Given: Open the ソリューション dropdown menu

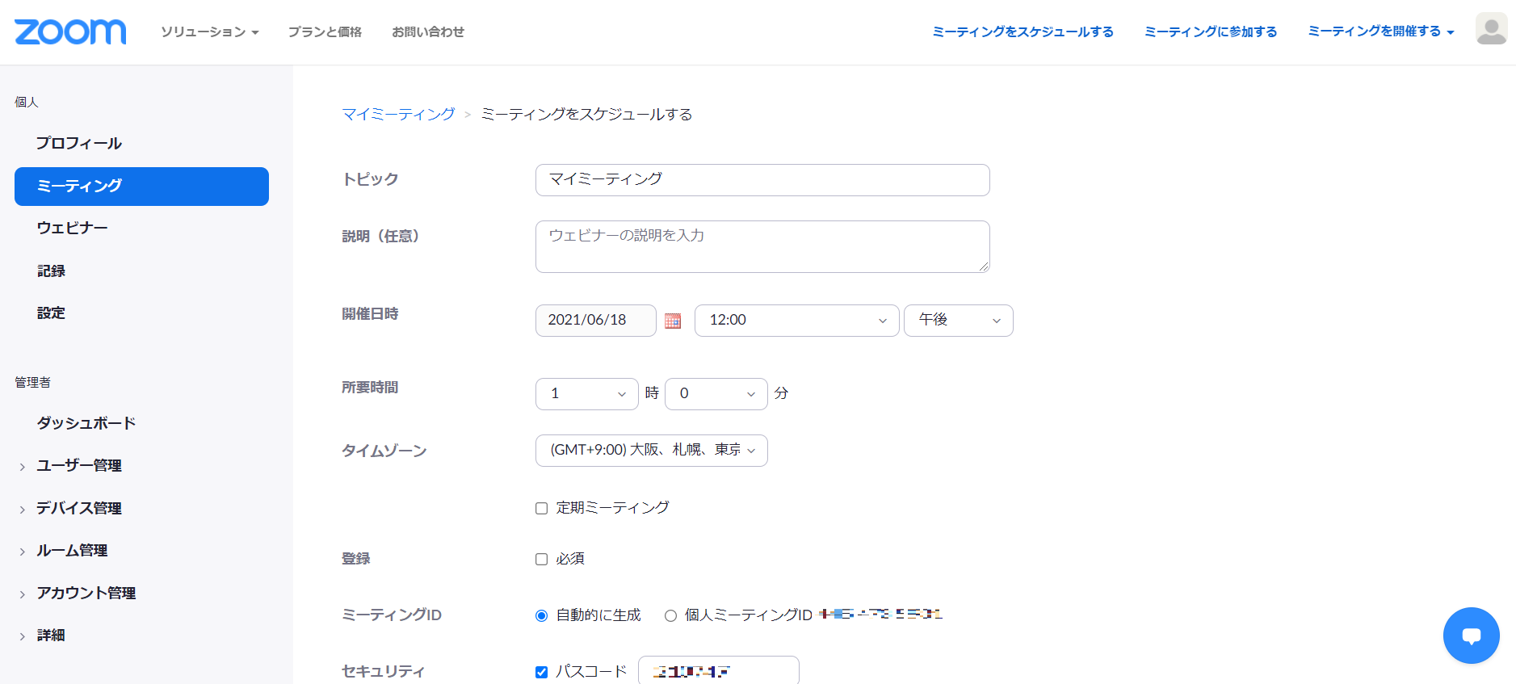Looking at the screenshot, I should pyautogui.click(x=209, y=31).
